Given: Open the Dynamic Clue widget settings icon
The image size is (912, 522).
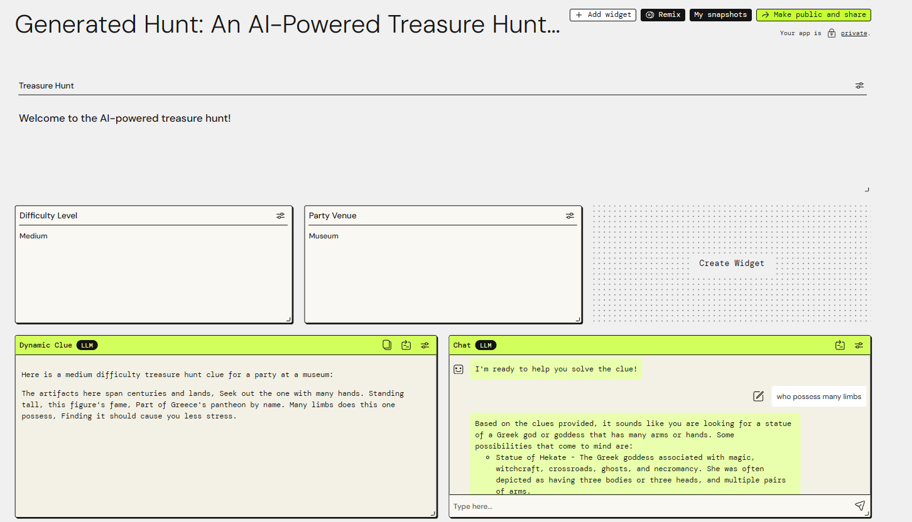Looking at the screenshot, I should (x=425, y=345).
